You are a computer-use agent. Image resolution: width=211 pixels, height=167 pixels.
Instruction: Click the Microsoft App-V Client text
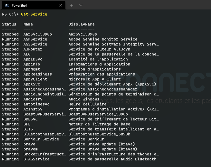(x=94, y=79)
